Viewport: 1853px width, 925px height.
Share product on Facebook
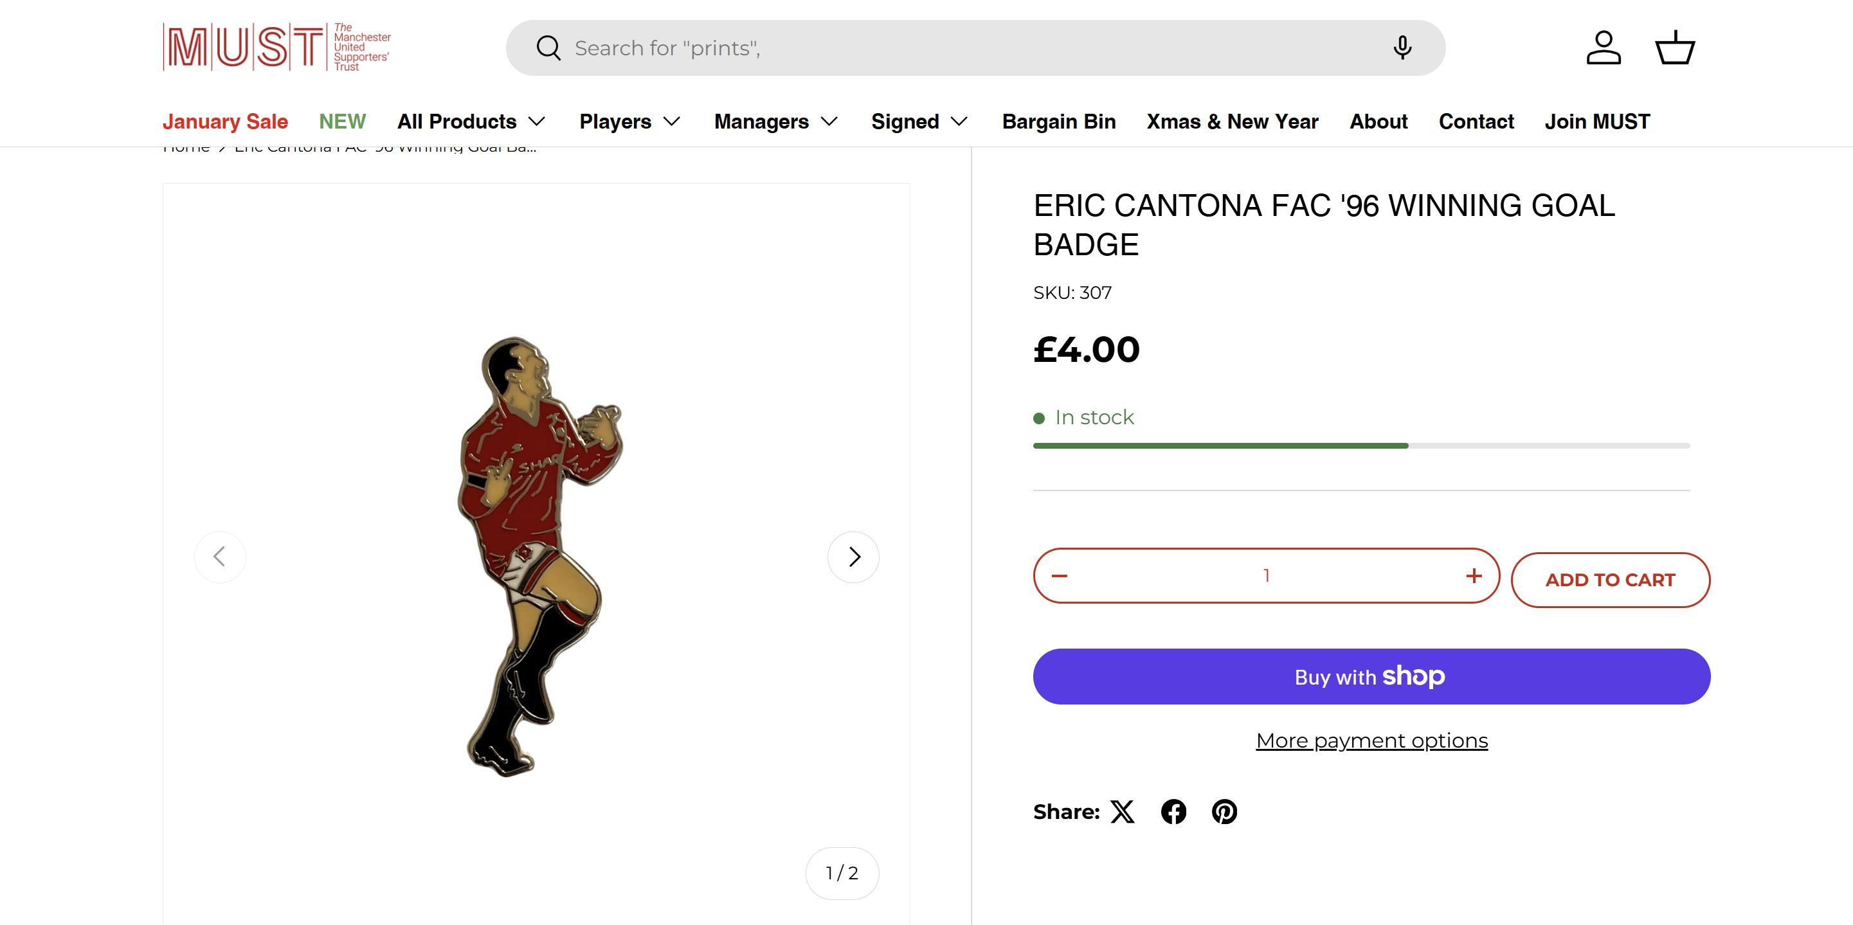[x=1173, y=811]
